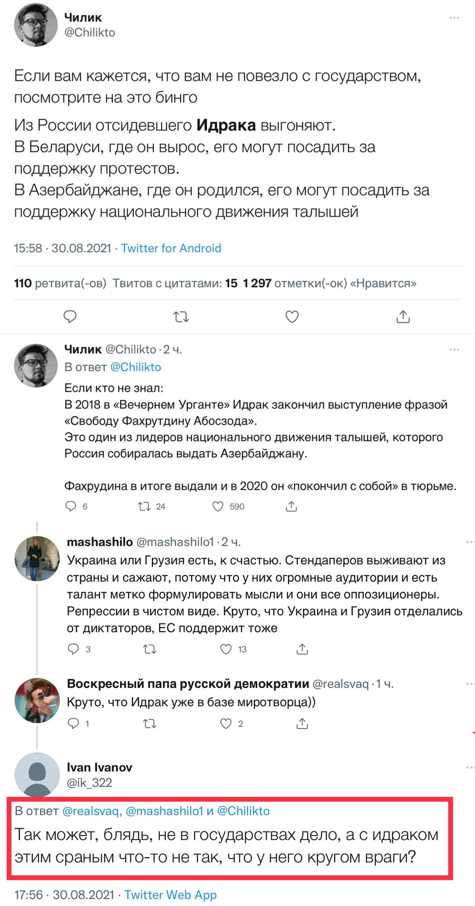Open the @Chilikto profile link
The image size is (475, 906).
[x=90, y=33]
